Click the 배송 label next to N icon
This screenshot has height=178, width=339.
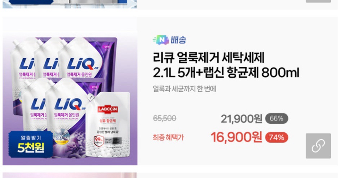point(178,40)
